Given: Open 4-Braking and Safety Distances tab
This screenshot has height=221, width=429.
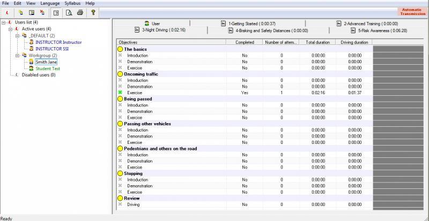Looking at the screenshot, I should [x=268, y=31].
